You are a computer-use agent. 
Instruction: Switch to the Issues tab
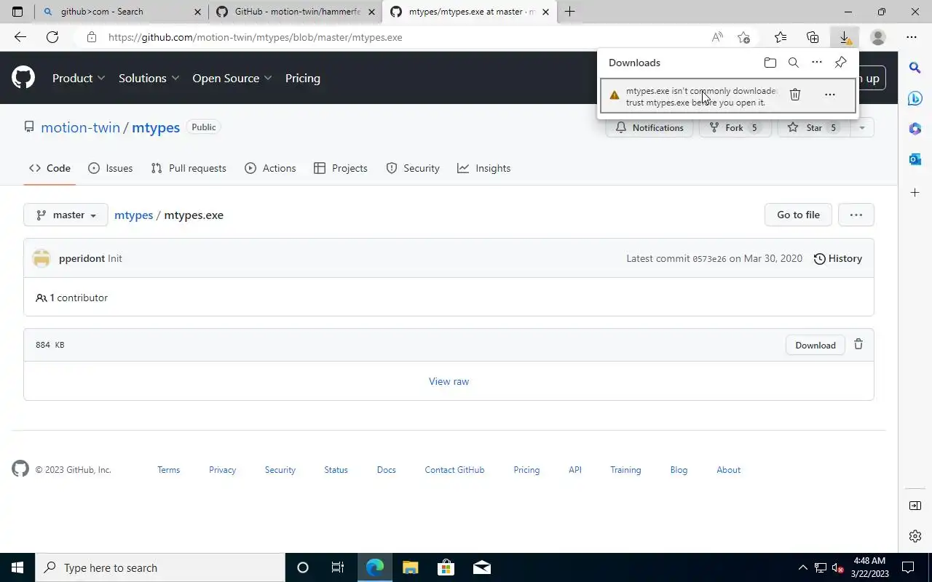(x=111, y=168)
